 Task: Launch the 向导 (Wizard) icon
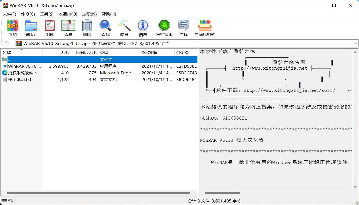(124, 27)
